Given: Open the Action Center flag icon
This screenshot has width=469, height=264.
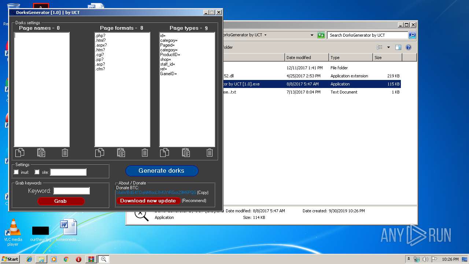Looking at the screenshot, I should [x=433, y=259].
